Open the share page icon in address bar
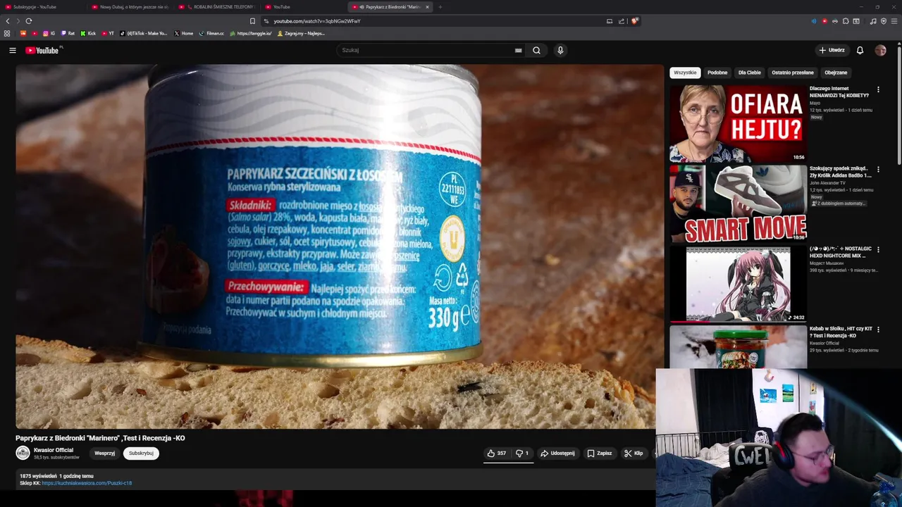Image resolution: width=902 pixels, height=507 pixels. (x=622, y=21)
